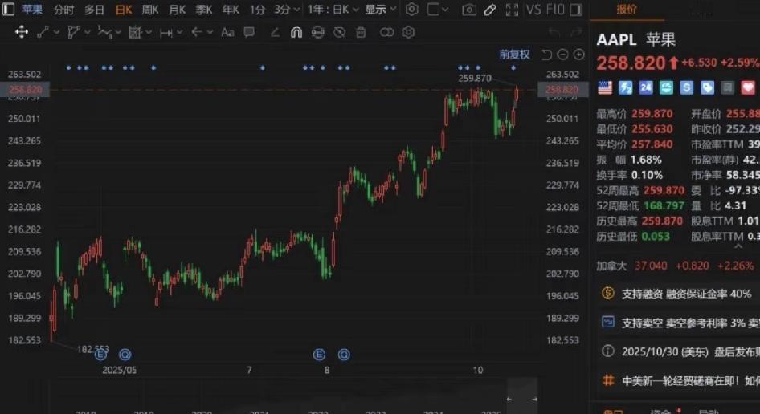Toggle 前复权 price adjustment mode
Screen dimensions: 760x414
pyautogui.click(x=514, y=55)
